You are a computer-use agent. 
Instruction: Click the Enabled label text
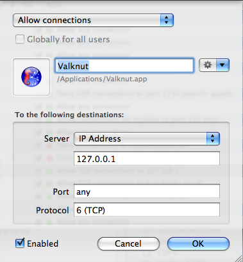click(43, 243)
